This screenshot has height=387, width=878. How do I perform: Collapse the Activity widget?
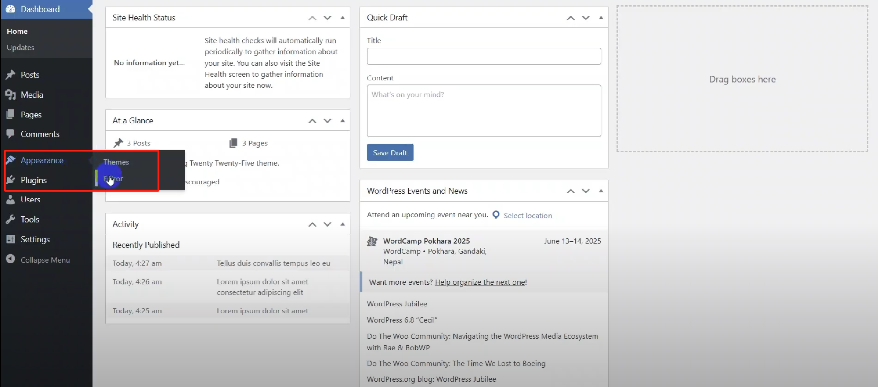tap(343, 224)
